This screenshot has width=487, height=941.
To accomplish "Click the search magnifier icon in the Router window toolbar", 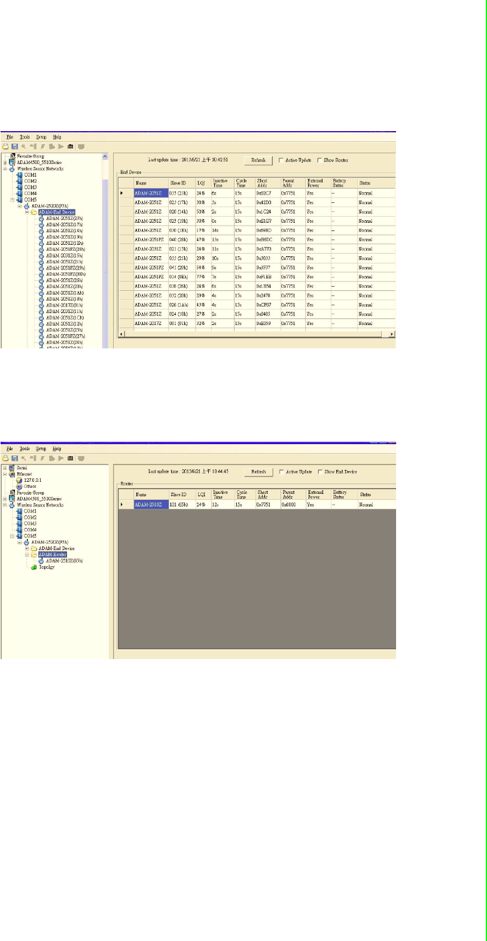I will tap(24, 458).
